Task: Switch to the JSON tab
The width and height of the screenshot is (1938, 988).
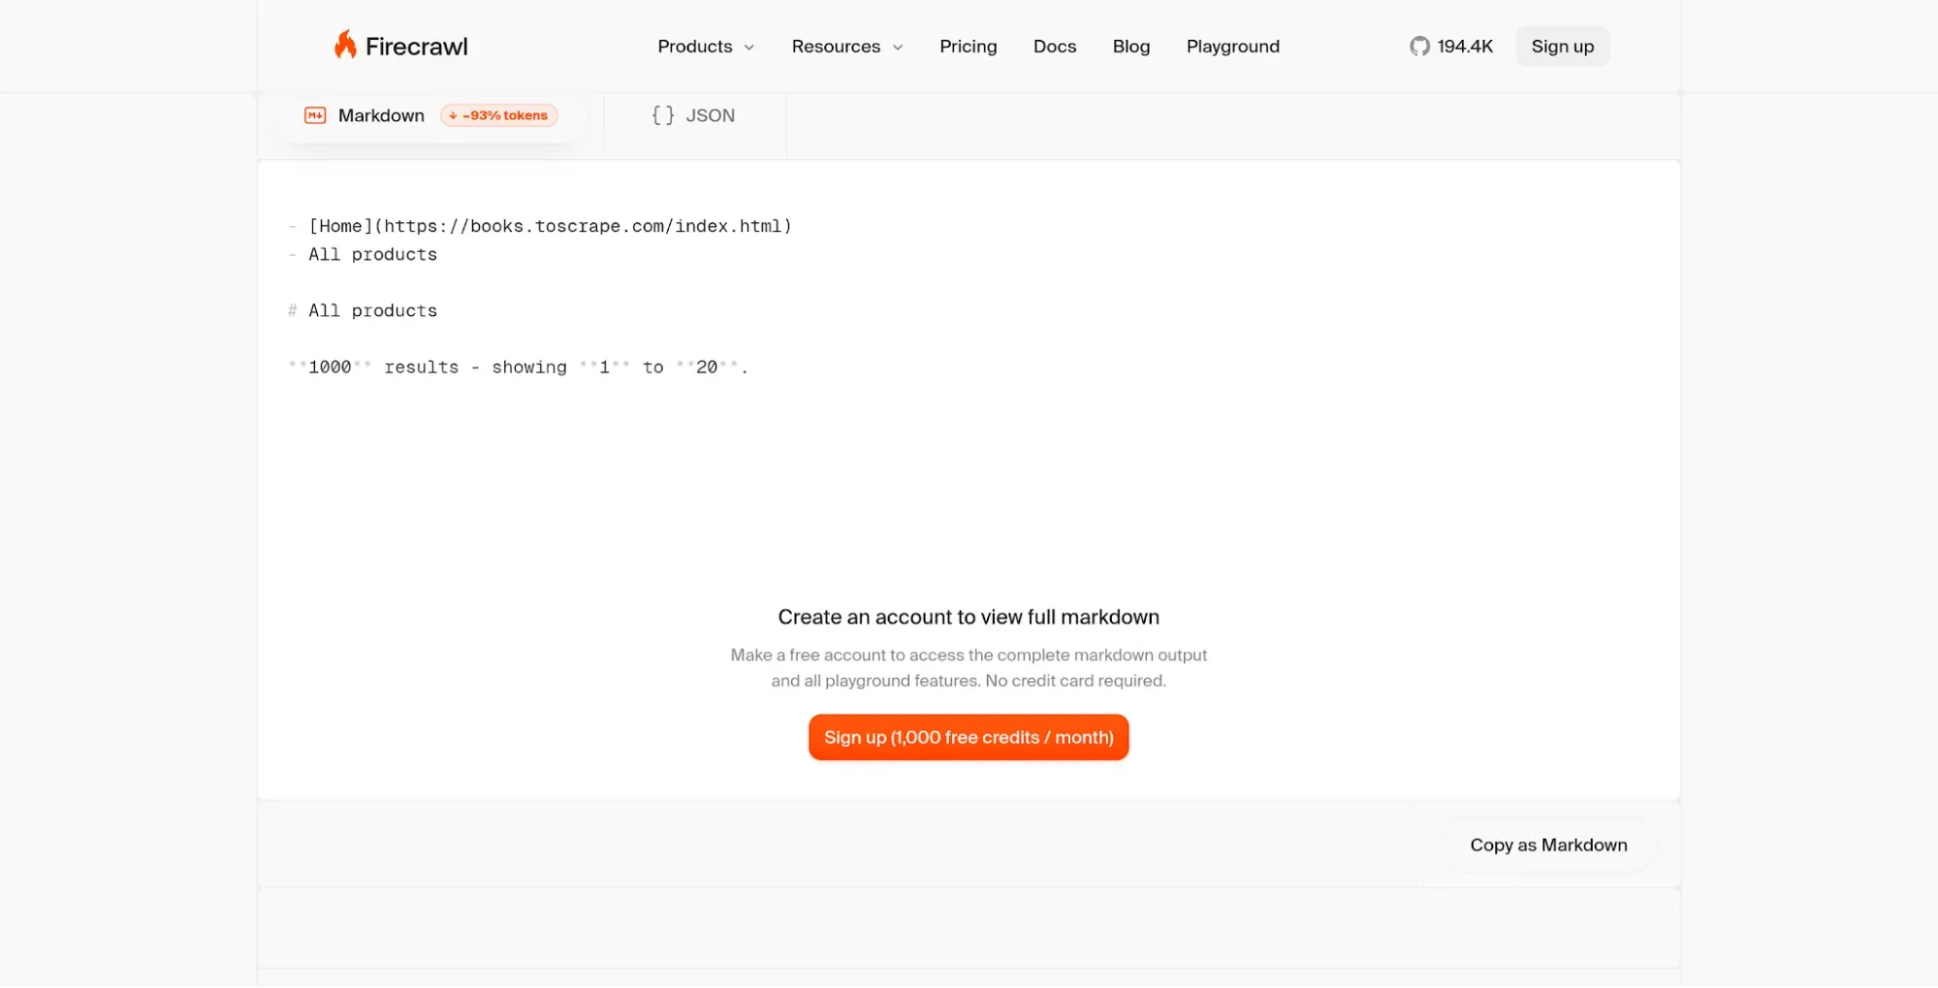Action: tap(694, 116)
